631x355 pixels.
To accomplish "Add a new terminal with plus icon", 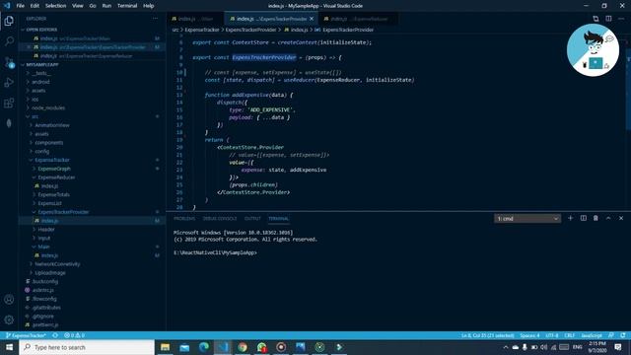I will click(570, 218).
